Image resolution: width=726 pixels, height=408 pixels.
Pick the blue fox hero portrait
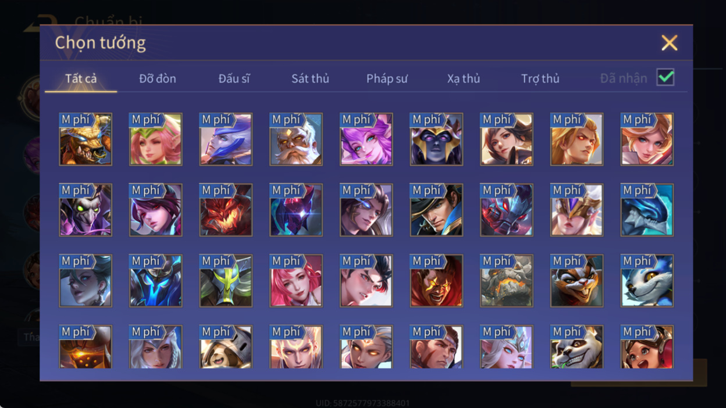coord(647,281)
